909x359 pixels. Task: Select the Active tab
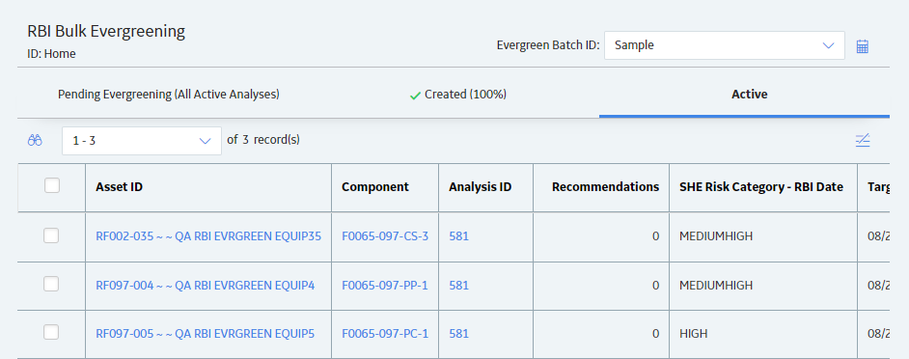coord(750,95)
